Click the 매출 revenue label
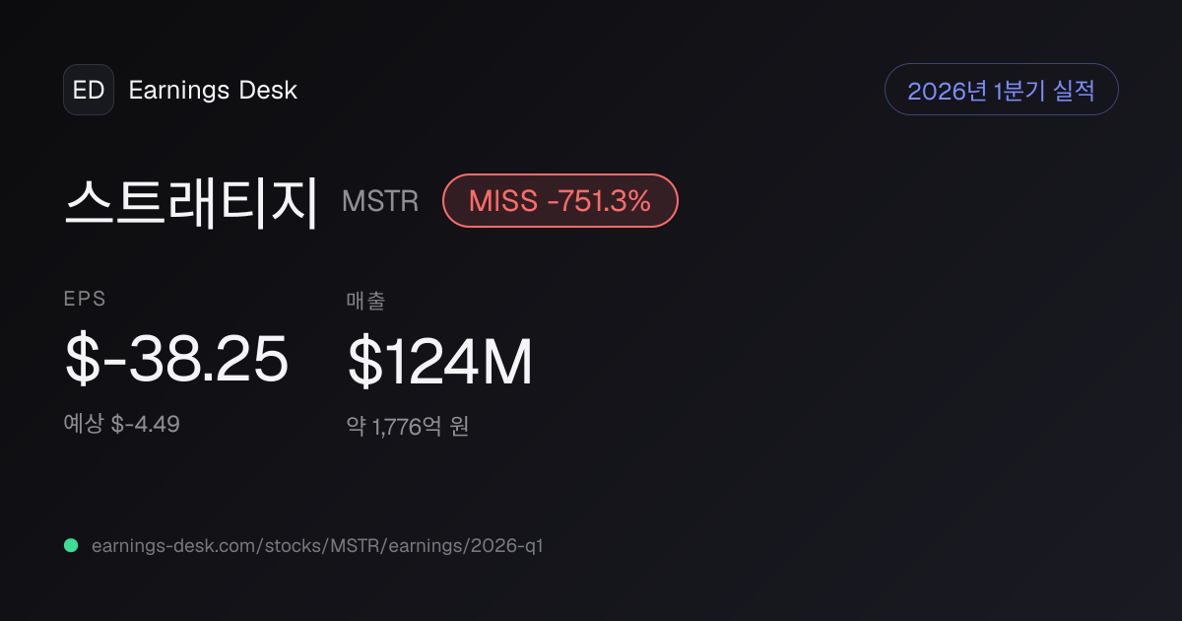 365,301
